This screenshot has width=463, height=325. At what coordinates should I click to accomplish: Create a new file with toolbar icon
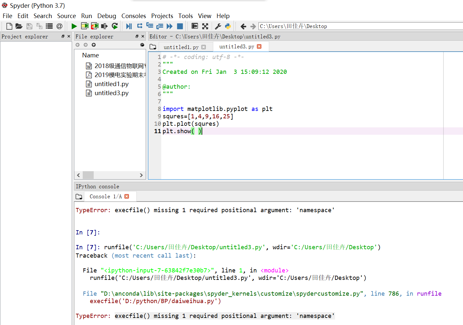[x=9, y=26]
